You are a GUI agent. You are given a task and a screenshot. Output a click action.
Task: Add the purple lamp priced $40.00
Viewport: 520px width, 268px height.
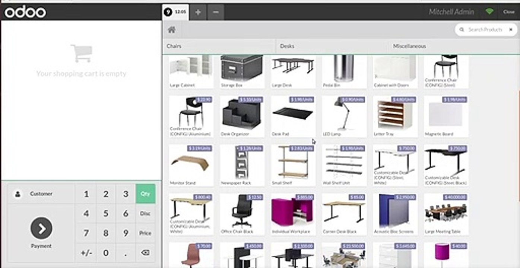click(446, 255)
